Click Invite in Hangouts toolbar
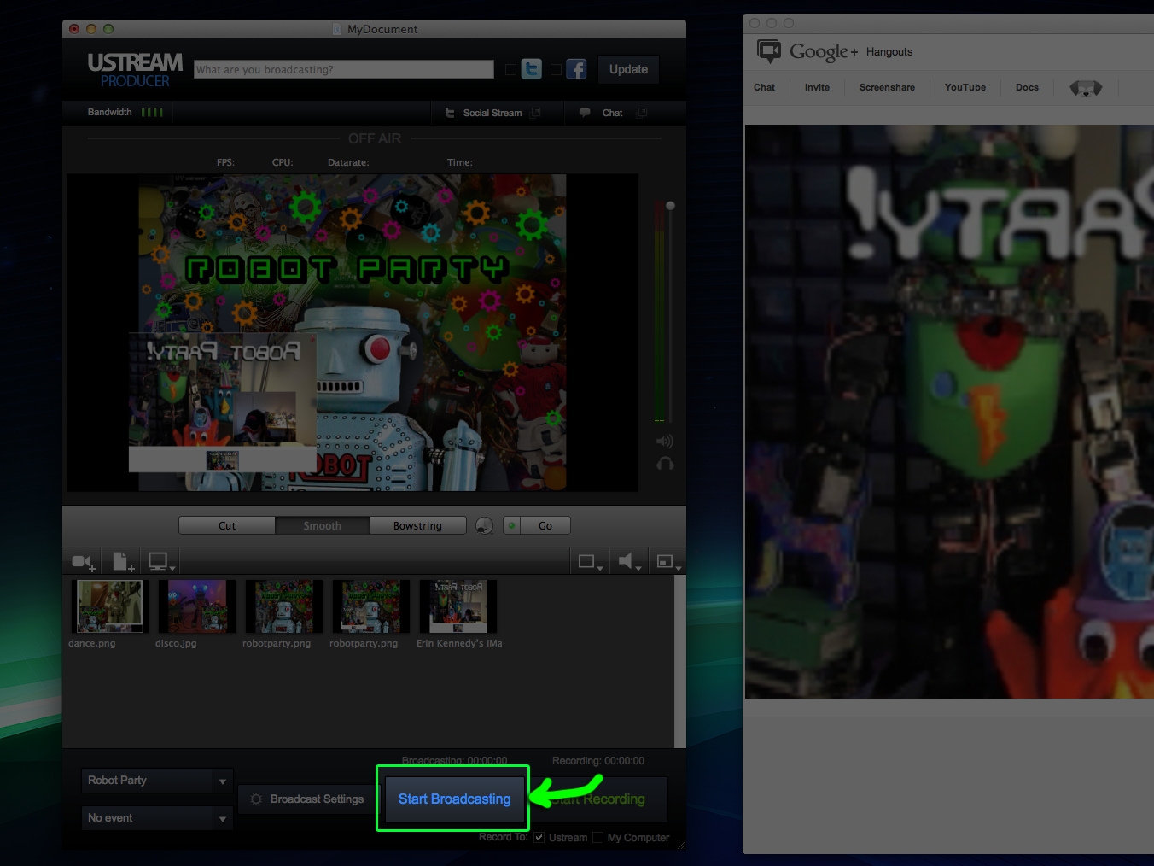 pos(817,87)
